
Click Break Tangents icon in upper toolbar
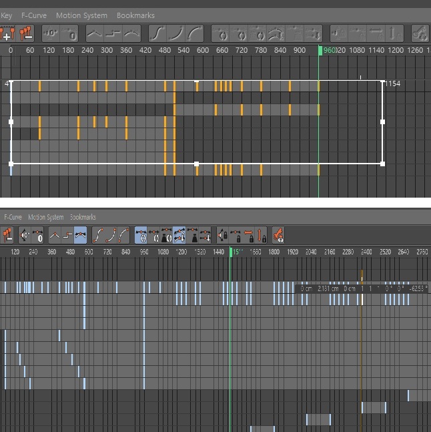(313, 33)
